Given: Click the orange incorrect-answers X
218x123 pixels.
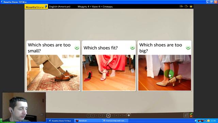Looking at the screenshot, I should pyautogui.click(x=191, y=116).
